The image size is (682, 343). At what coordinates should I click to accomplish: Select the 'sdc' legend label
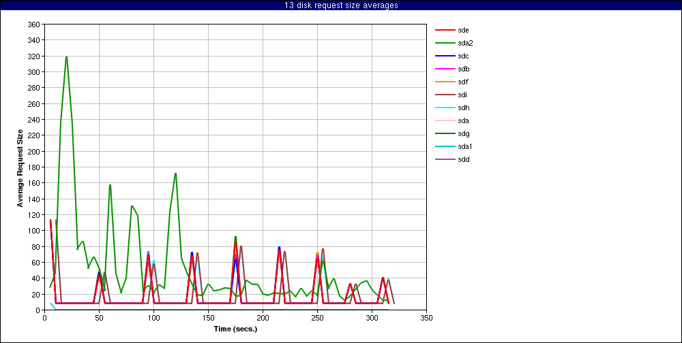[x=463, y=56]
